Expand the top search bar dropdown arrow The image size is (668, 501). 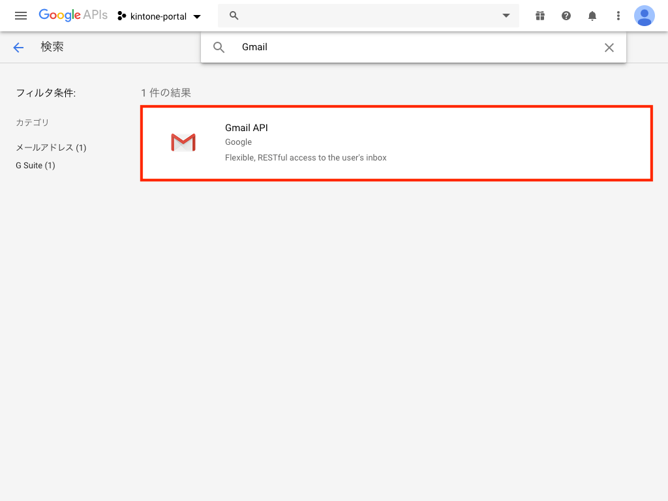[506, 16]
